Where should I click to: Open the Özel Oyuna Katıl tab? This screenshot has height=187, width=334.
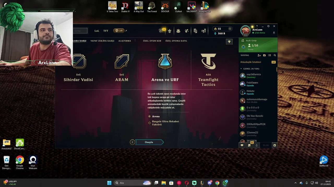tap(176, 41)
